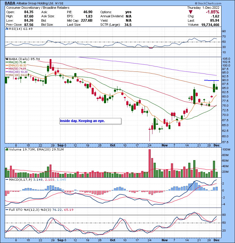Click the Ask Size: label
This screenshot has height=243, width=235.
point(48,16)
